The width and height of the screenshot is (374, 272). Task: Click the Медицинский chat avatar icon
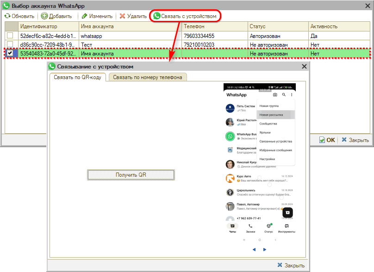pos(230,150)
